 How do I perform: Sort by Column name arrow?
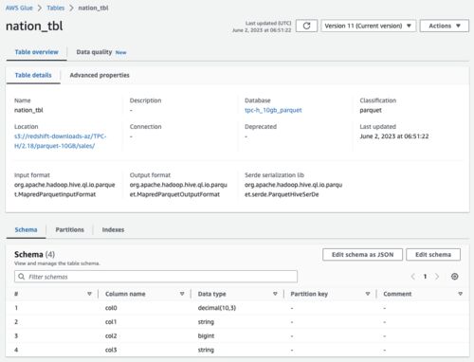(182, 294)
